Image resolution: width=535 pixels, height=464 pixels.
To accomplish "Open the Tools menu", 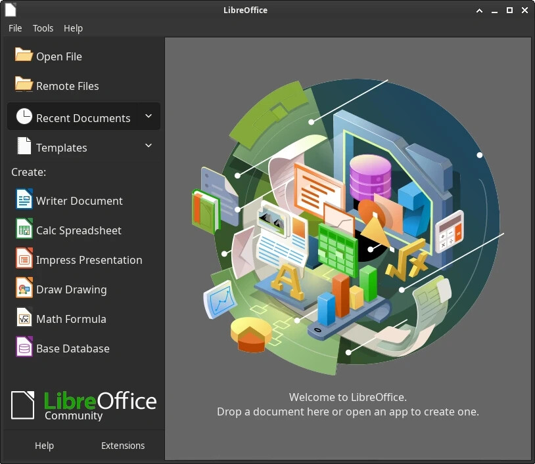I will click(x=43, y=28).
